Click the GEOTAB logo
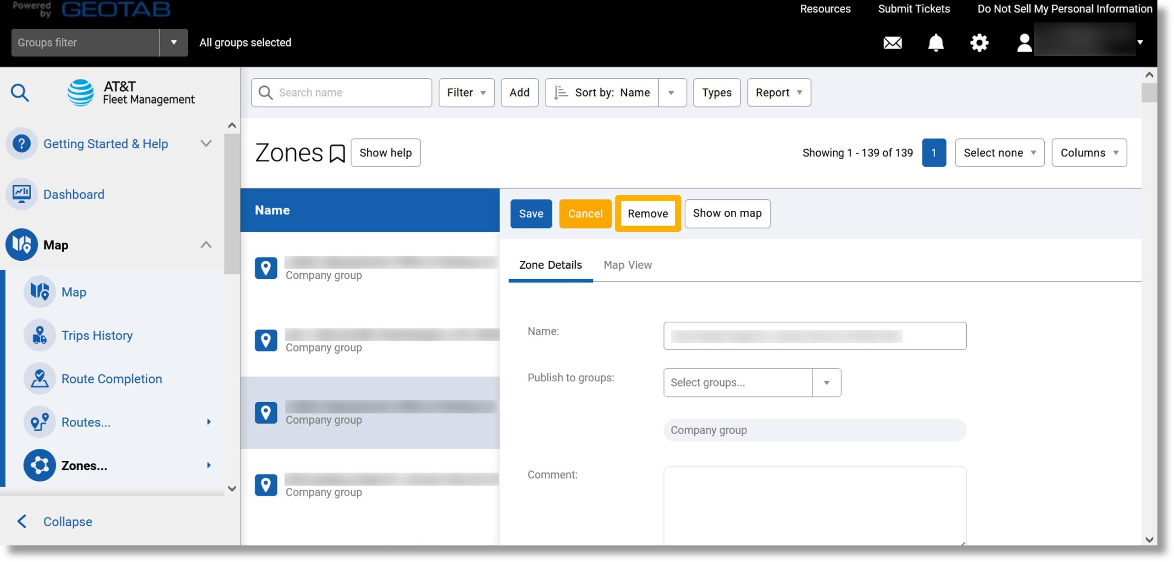The image size is (1174, 562). [116, 9]
